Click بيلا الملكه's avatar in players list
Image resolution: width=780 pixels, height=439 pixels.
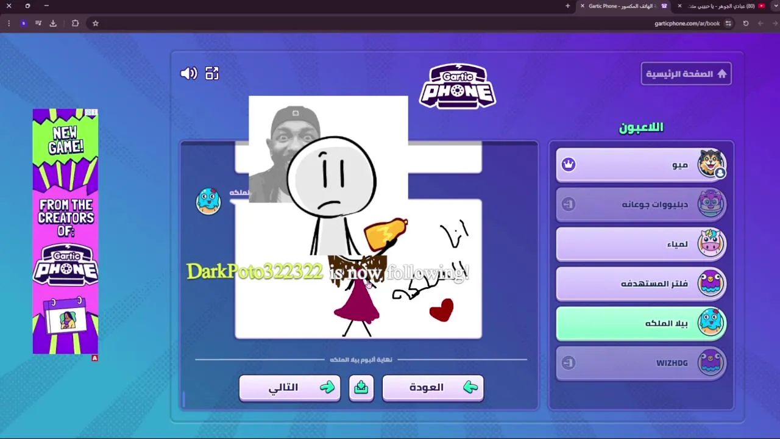(711, 323)
